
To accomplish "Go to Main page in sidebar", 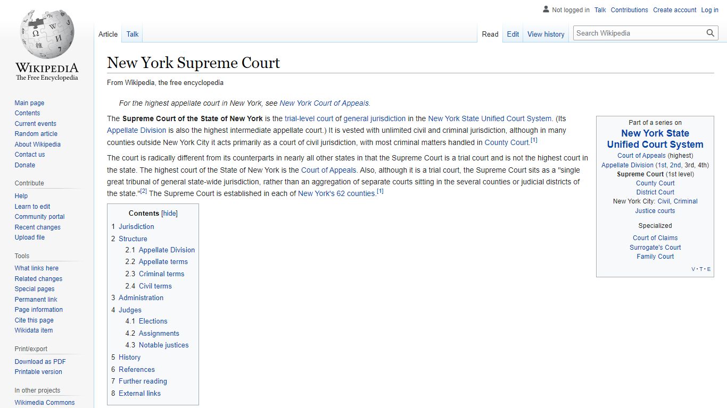I will [x=29, y=103].
